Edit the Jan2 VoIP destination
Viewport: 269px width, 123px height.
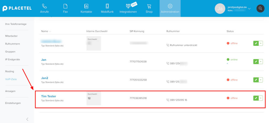click(x=256, y=80)
